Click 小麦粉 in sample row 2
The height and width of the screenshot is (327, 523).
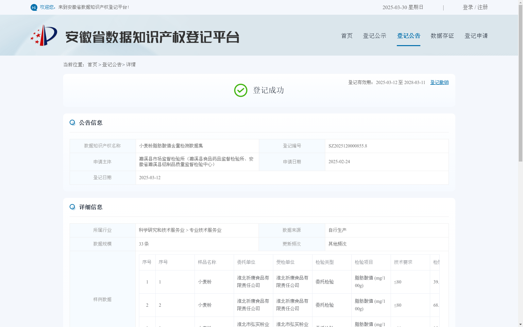tap(205, 305)
